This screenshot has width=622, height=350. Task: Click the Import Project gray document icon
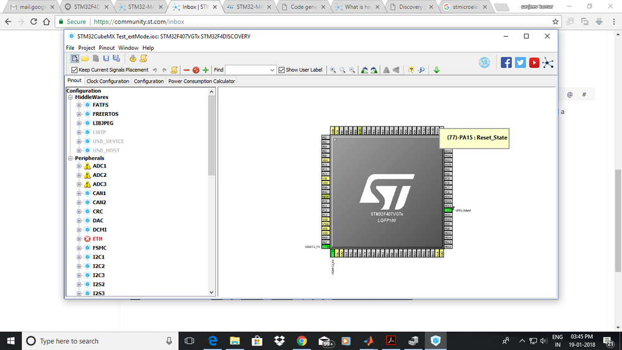[96, 59]
